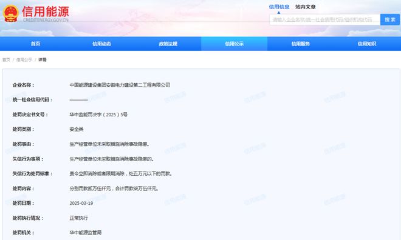Screen dimensions: 401x240
Task: Click the 首页 breadcrumb link
Action: (x=7, y=59)
